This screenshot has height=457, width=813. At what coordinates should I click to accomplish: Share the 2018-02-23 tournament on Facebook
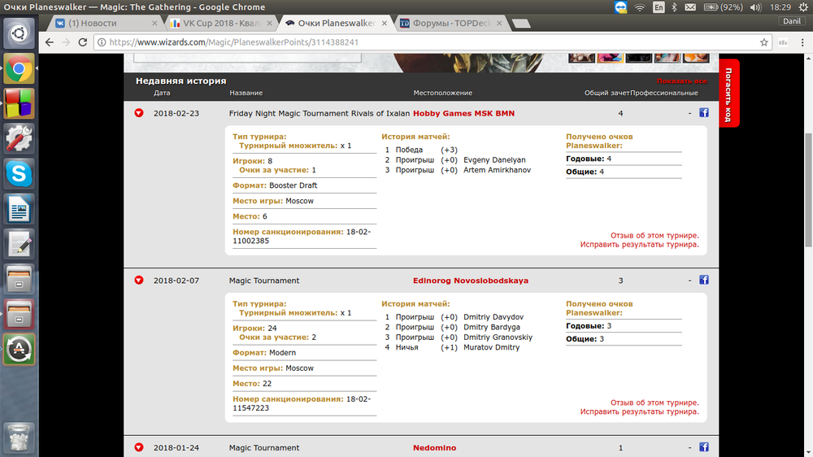[704, 113]
